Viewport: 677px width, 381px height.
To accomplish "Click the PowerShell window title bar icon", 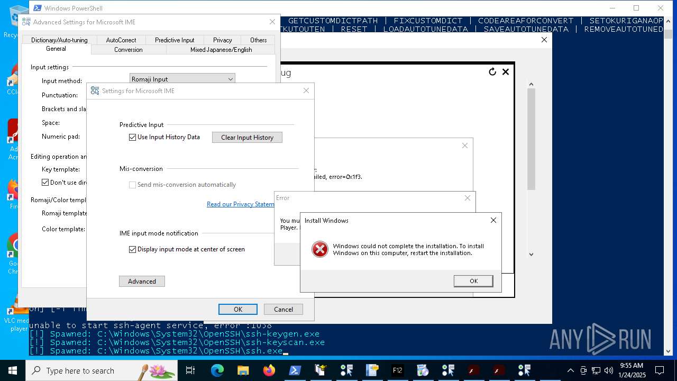I will tap(36, 8).
